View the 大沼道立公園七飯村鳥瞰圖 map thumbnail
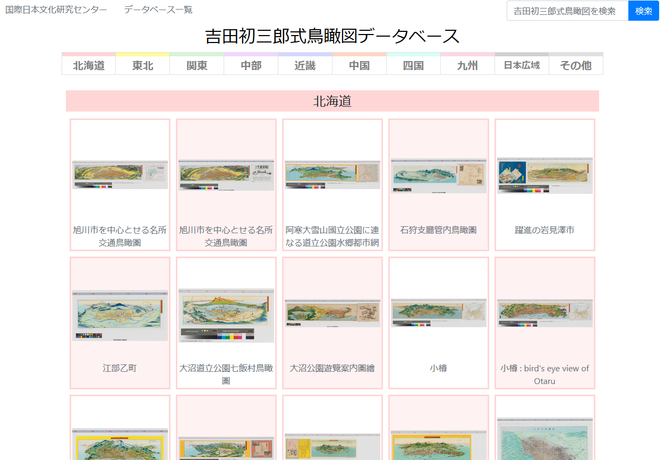 [226, 316]
